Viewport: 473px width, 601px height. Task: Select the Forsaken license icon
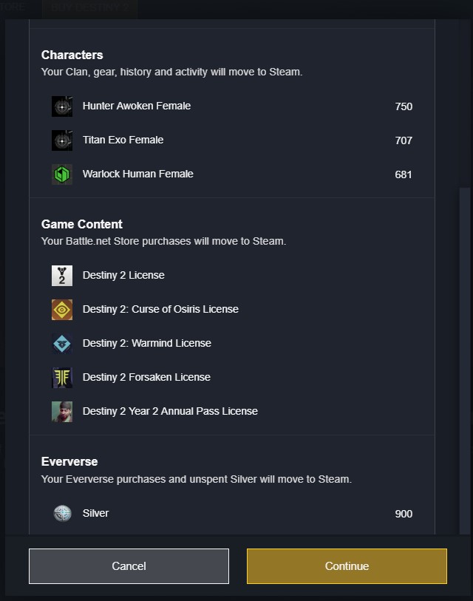62,377
